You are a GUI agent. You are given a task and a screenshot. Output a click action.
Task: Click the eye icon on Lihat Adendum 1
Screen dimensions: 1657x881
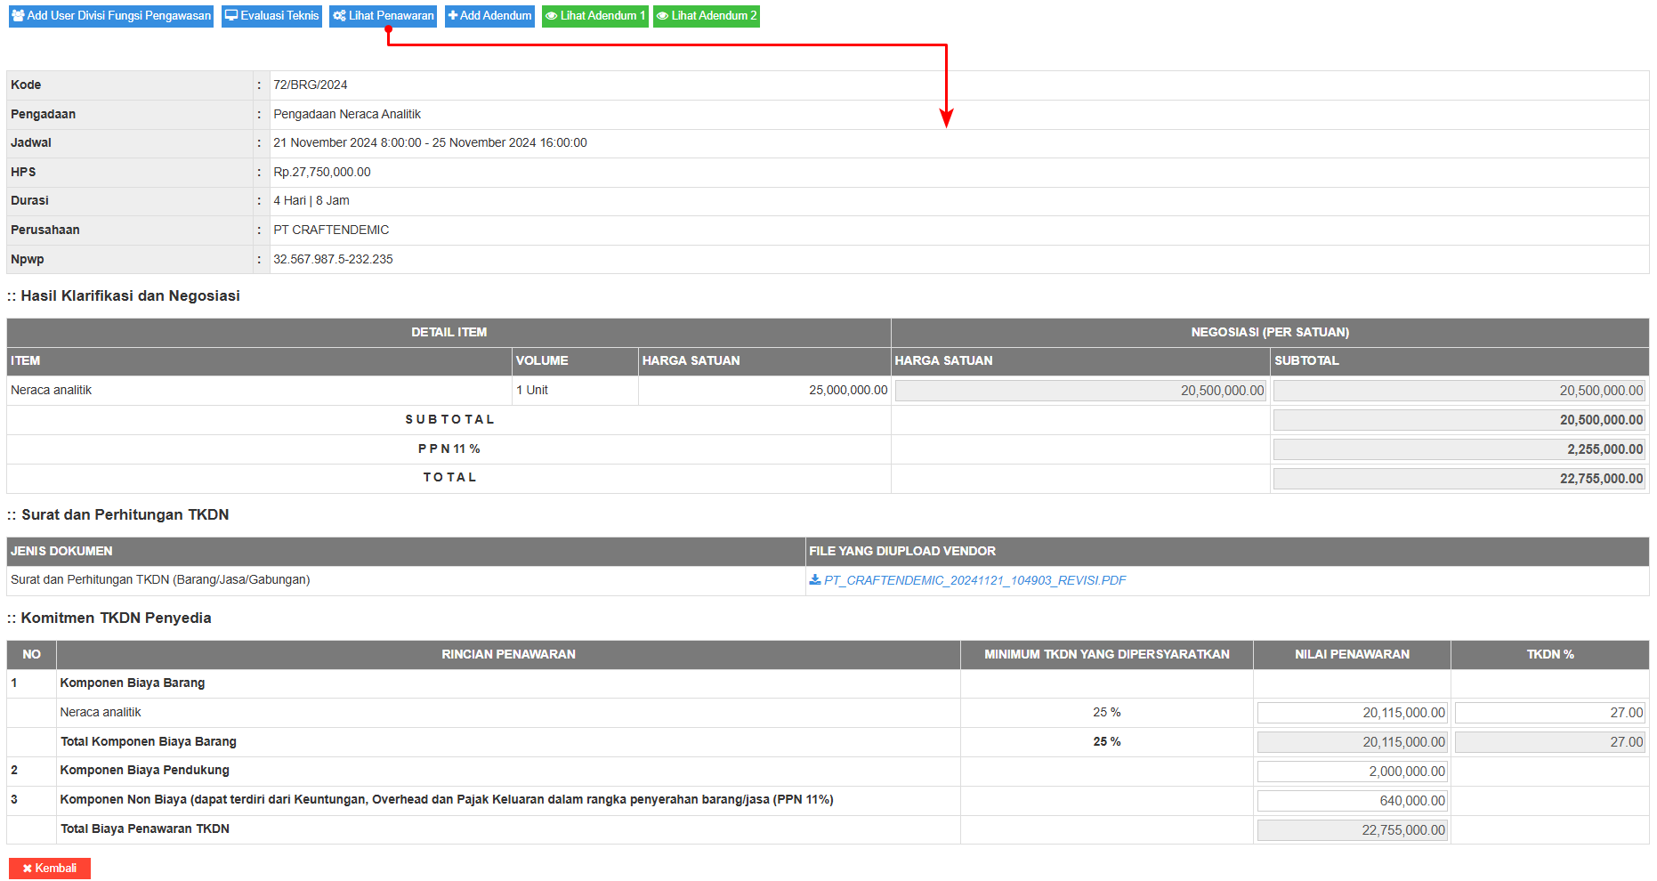pyautogui.click(x=552, y=16)
